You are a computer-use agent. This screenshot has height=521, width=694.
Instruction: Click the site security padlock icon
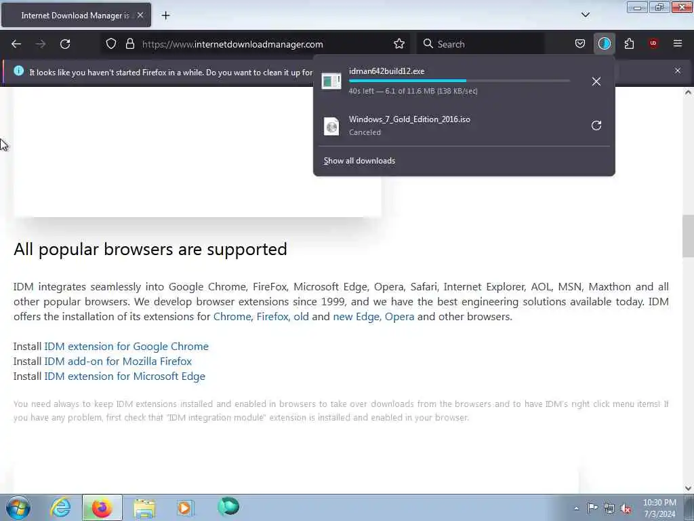coord(129,44)
